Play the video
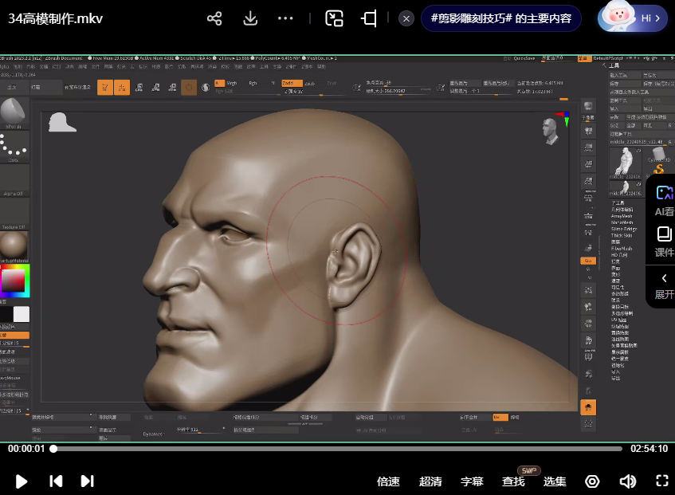The height and width of the screenshot is (495, 675). coord(22,481)
